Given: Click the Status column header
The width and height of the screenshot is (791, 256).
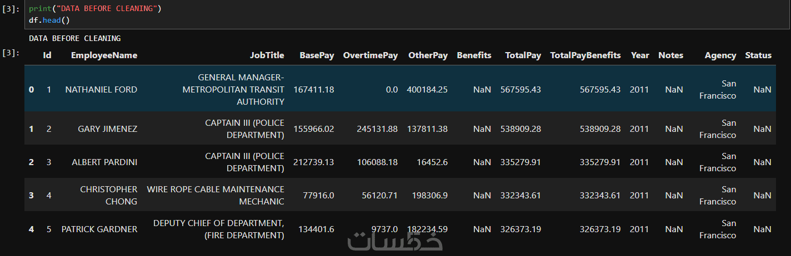Looking at the screenshot, I should [758, 55].
